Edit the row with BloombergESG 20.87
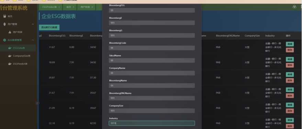 [290, 74]
